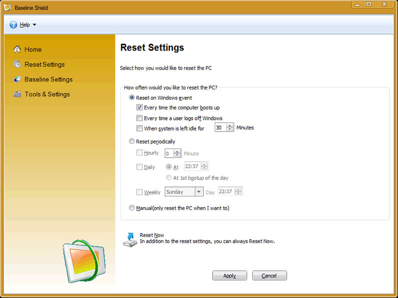Click the Tools & Settings toolbox icon
This screenshot has width=398, height=298.
click(17, 94)
